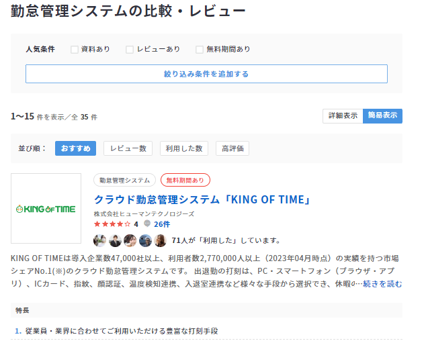Click the third user avatar
This screenshot has width=424, height=341.
130,240
